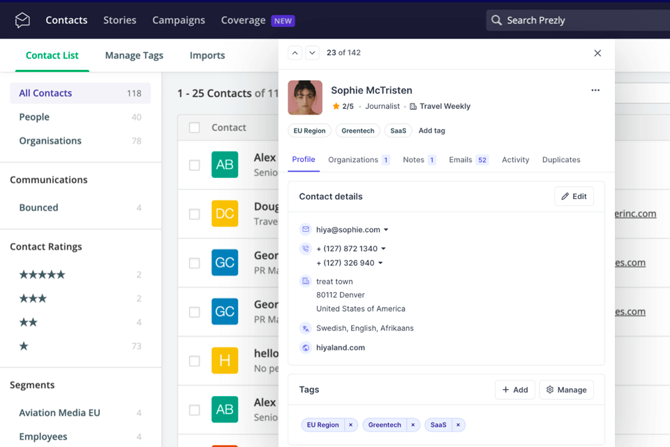The image size is (670, 447).
Task: Open the Campaigns nav item
Action: tap(179, 20)
